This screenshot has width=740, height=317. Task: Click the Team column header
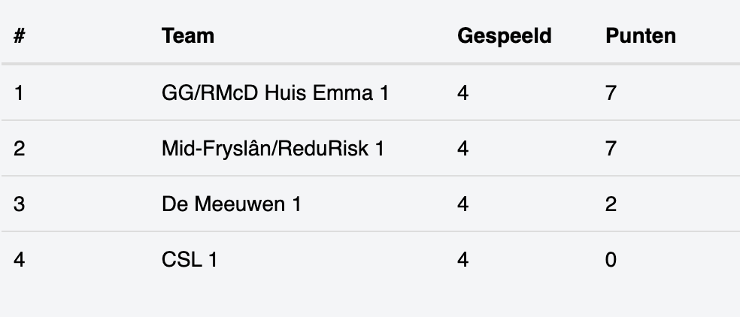click(x=188, y=36)
